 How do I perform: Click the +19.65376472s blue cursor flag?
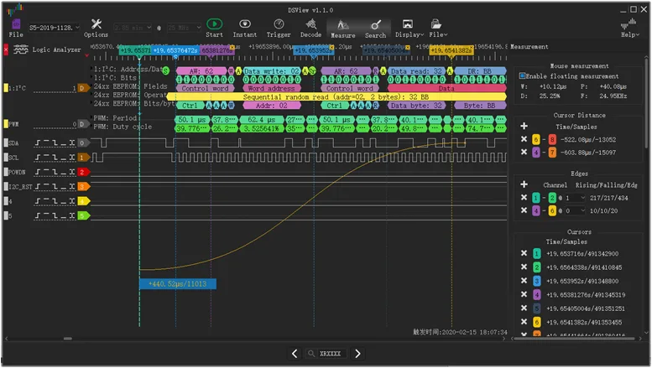(175, 50)
